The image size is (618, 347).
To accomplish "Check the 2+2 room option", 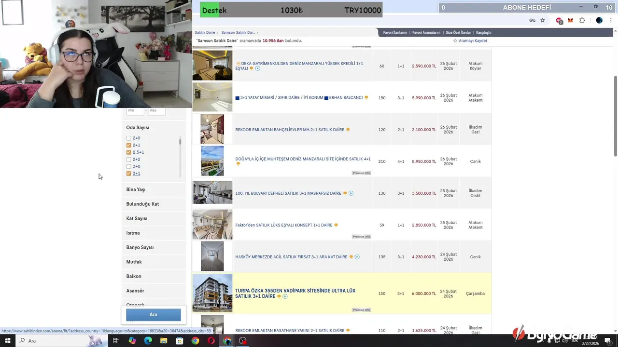I will pos(129,160).
